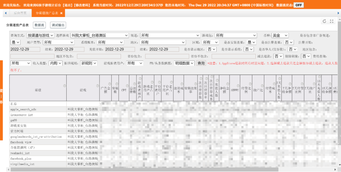341x172 pixels.
Task: Click the help icon for 投产比 column
Action: point(262,86)
